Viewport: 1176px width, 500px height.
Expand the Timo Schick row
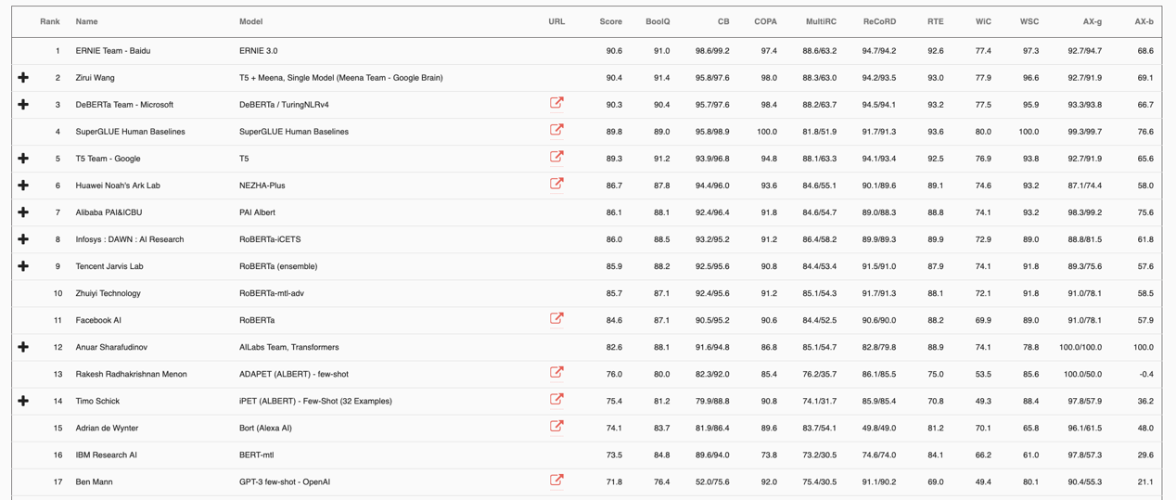[x=23, y=401]
